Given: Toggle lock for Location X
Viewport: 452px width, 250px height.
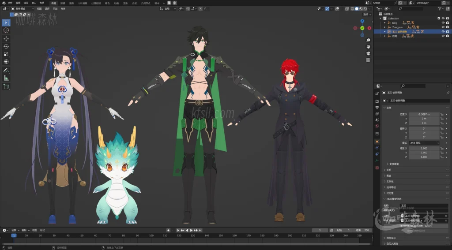Looking at the screenshot, I should tap(441, 114).
